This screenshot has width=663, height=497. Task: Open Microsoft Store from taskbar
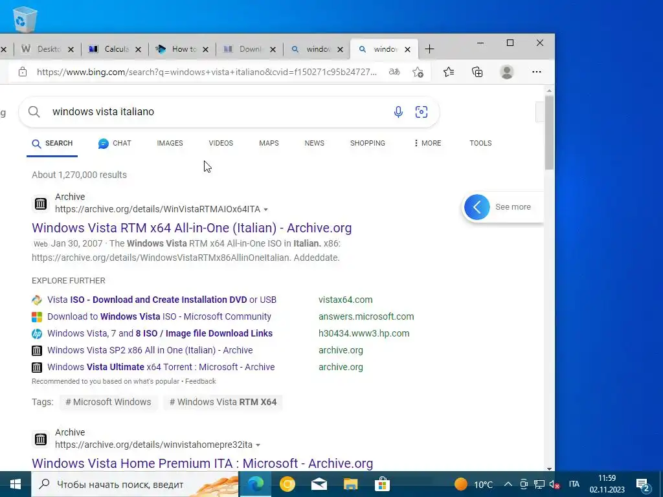(x=382, y=484)
